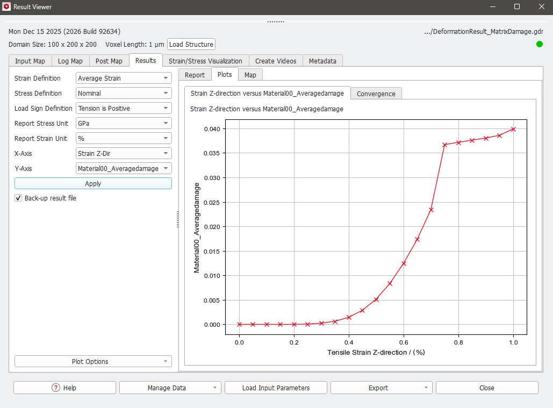Open the Strain Definition dropdown

(x=124, y=78)
